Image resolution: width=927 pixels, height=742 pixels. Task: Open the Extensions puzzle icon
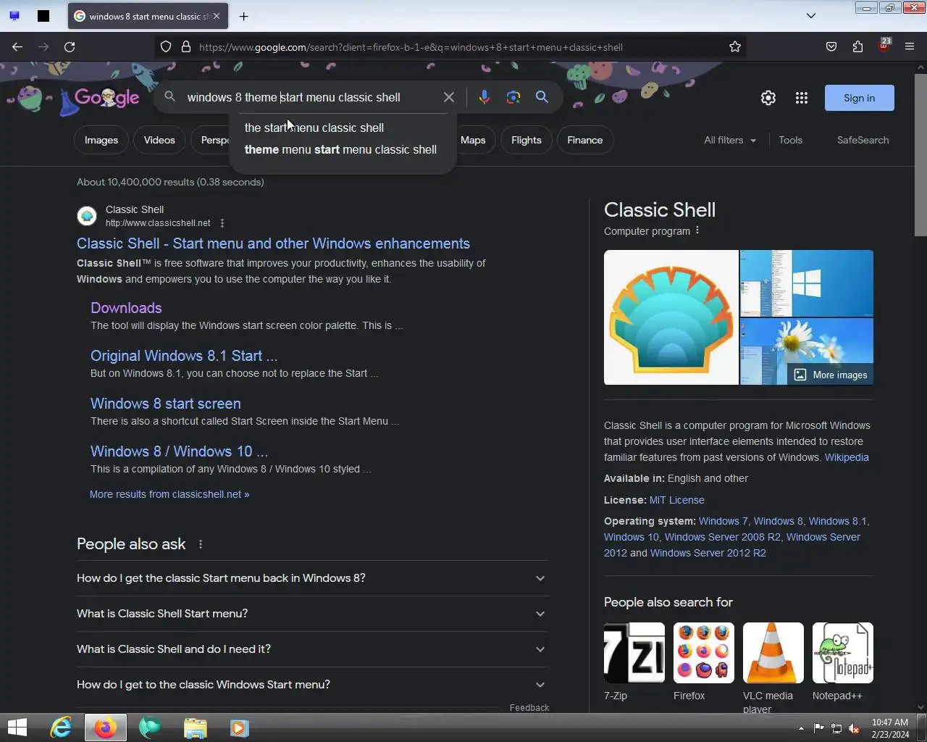(857, 47)
